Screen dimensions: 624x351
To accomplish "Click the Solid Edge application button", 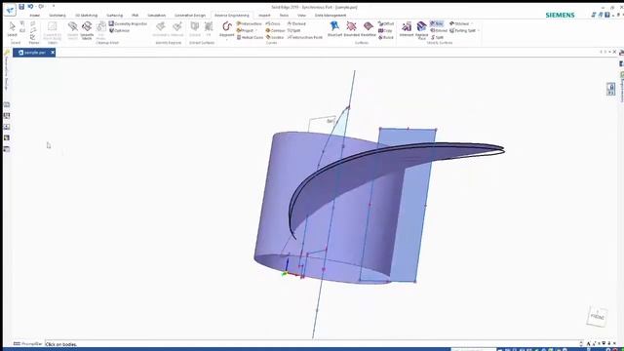I will (x=10, y=10).
